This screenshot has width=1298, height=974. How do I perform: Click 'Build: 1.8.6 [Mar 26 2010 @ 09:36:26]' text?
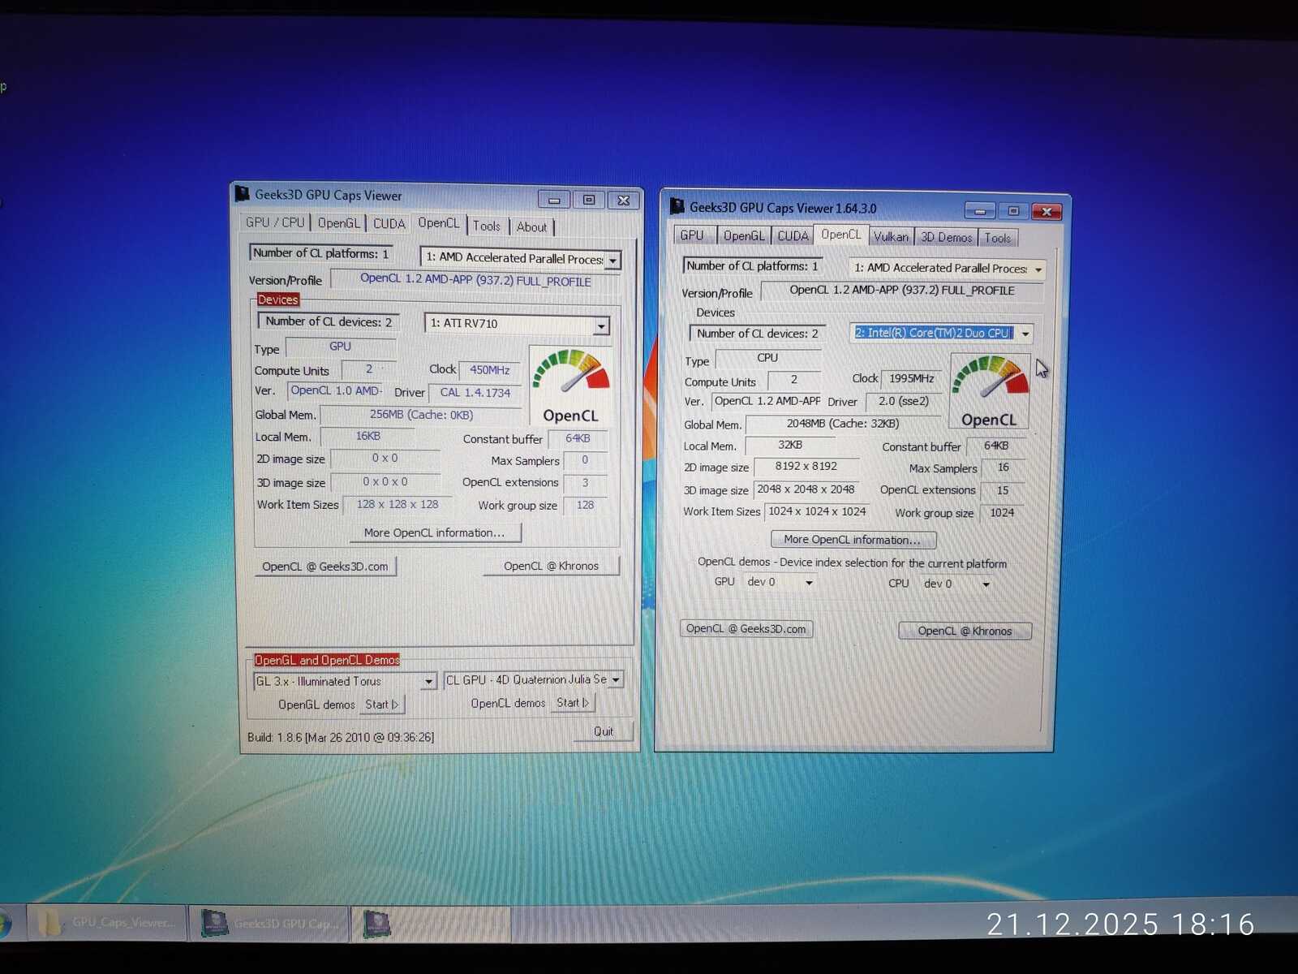pos(341,738)
